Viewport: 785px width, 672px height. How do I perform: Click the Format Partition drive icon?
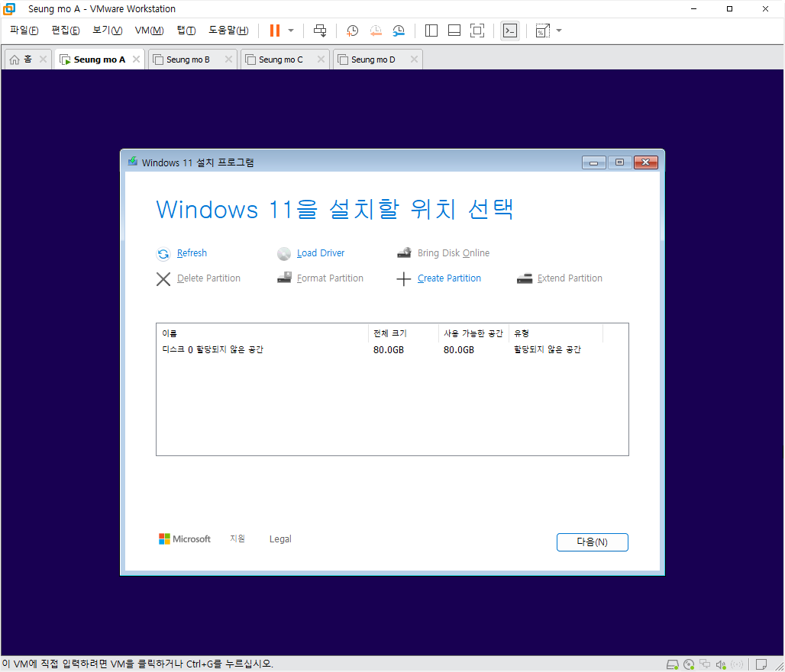pos(284,278)
